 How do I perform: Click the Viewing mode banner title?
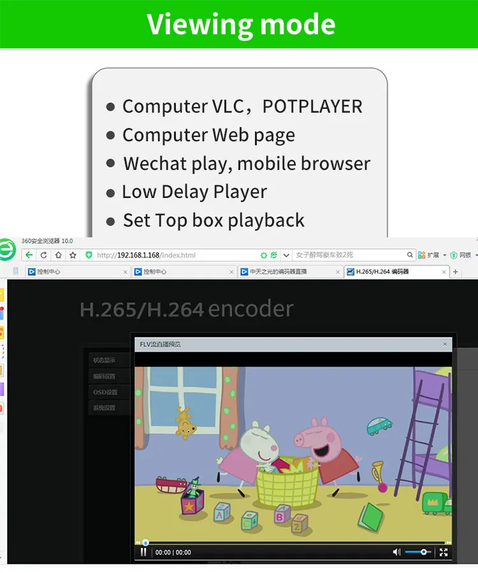(x=241, y=24)
